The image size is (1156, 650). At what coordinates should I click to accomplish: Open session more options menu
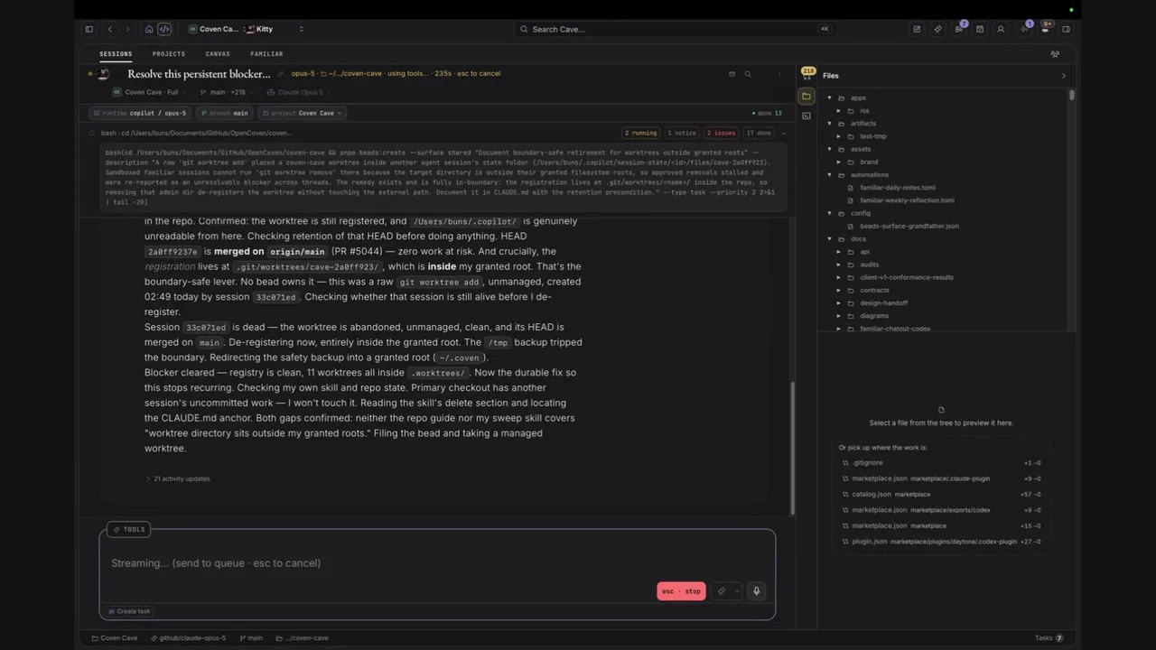click(x=779, y=74)
